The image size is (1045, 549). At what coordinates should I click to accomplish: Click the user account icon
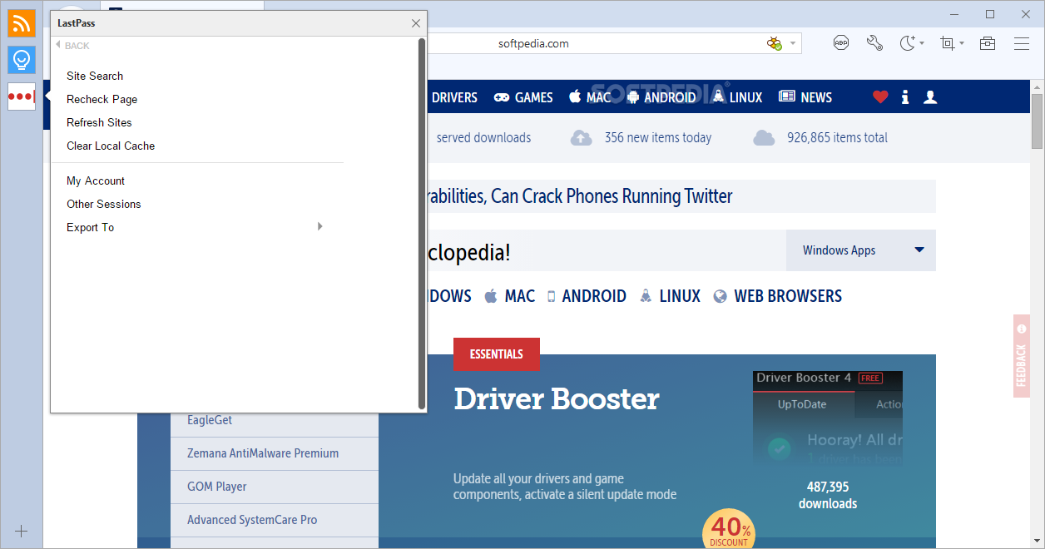(930, 97)
